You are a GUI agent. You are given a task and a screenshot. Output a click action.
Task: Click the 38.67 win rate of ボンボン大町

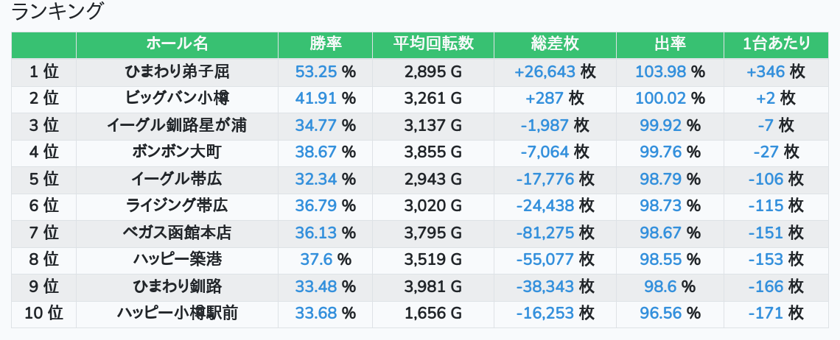point(316,152)
